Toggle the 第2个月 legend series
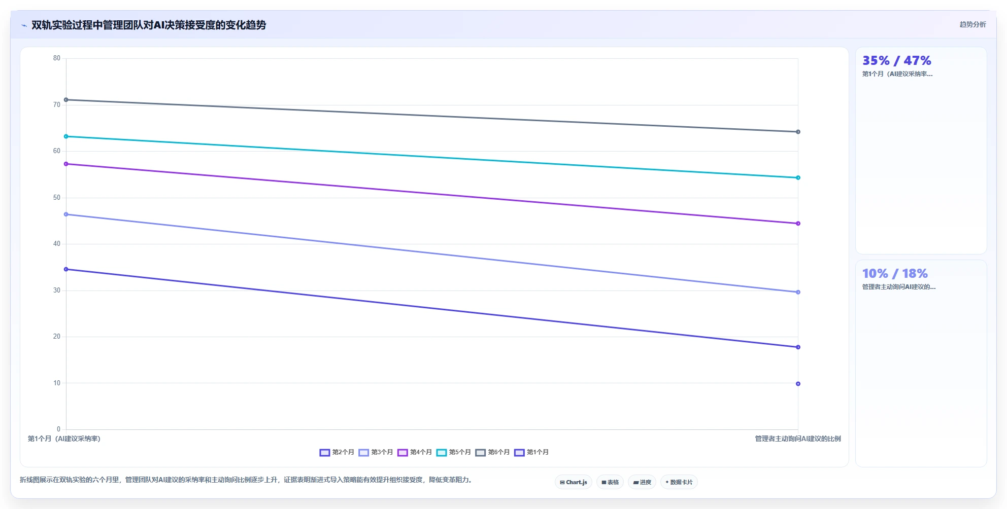The image size is (1007, 509). (x=337, y=452)
